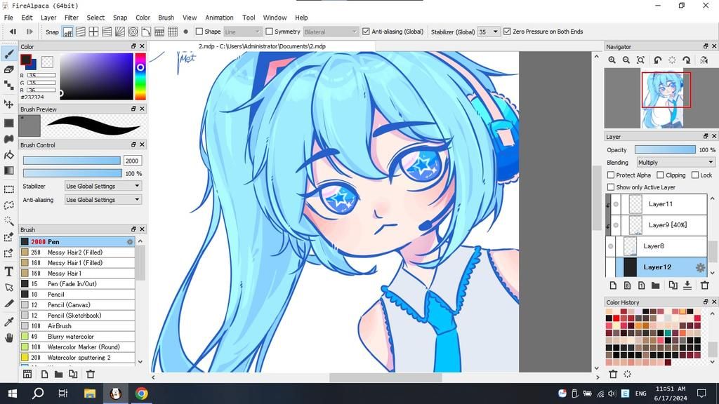Duplicate the current layer
This screenshot has height=404, width=719.
(x=673, y=285)
